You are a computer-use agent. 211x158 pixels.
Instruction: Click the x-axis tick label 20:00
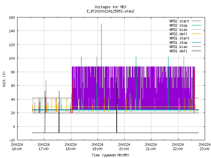[124, 149]
